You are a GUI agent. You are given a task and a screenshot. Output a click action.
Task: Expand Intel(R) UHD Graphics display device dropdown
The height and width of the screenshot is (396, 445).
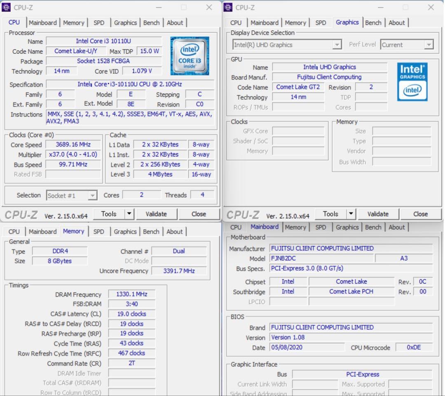pyautogui.click(x=287, y=45)
